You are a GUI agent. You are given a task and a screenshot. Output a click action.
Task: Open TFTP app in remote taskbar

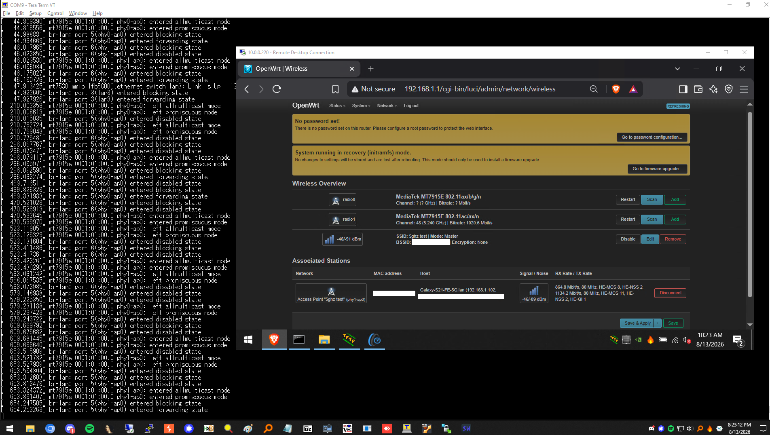[x=349, y=340]
